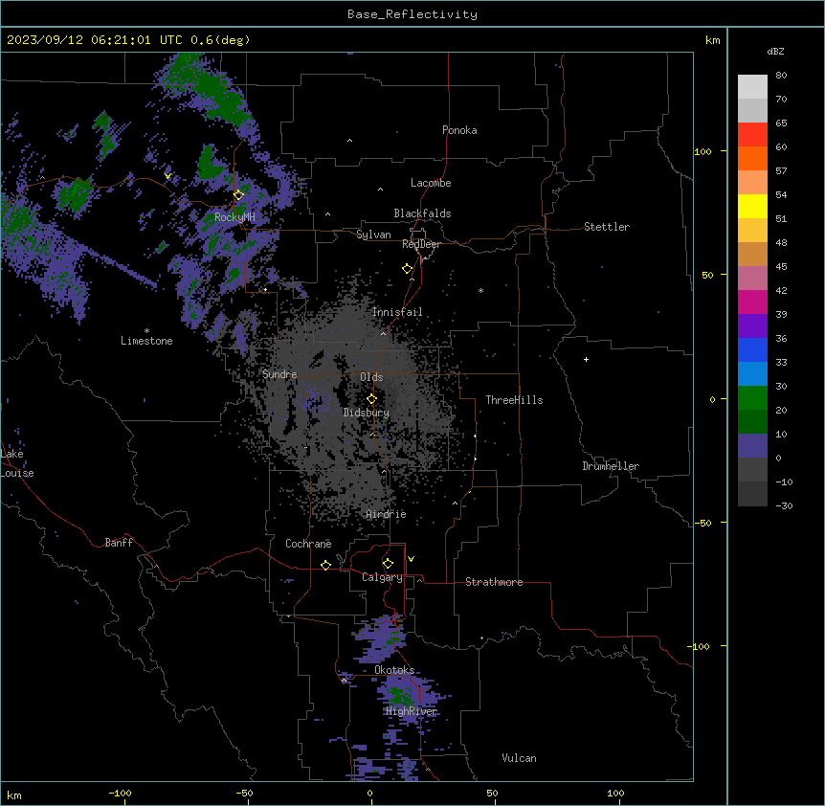Click the Cochrane city label

pos(308,544)
